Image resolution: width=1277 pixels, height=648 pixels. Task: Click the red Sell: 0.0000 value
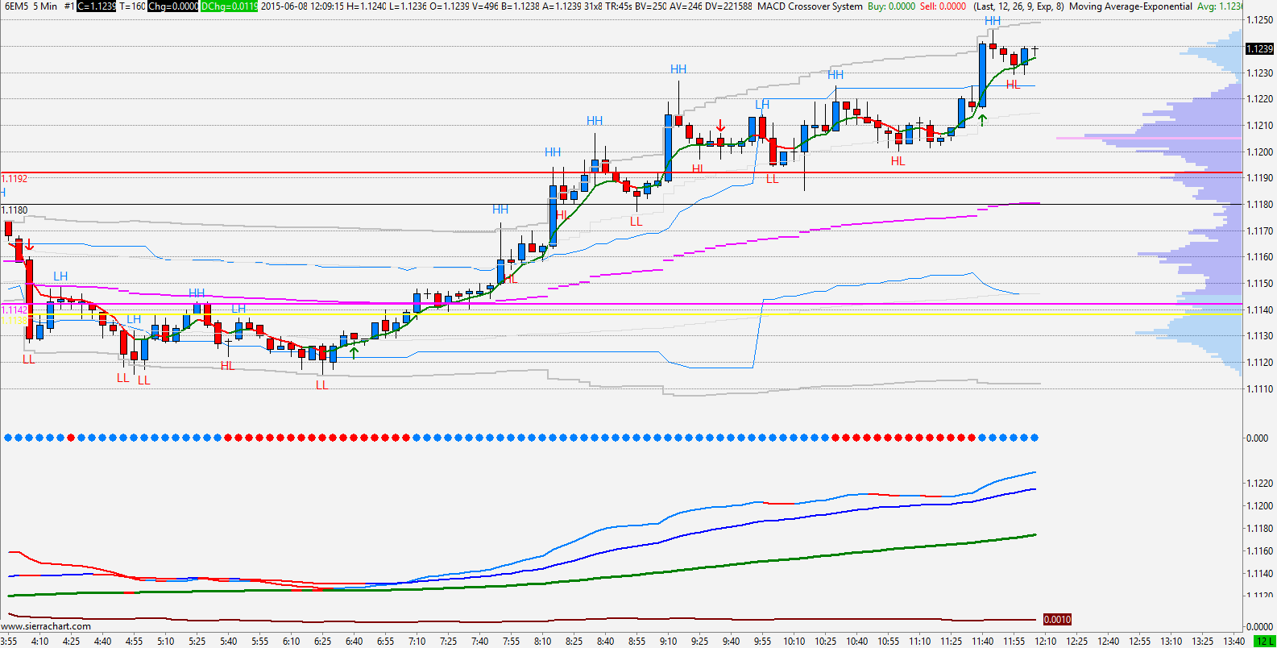tap(943, 6)
